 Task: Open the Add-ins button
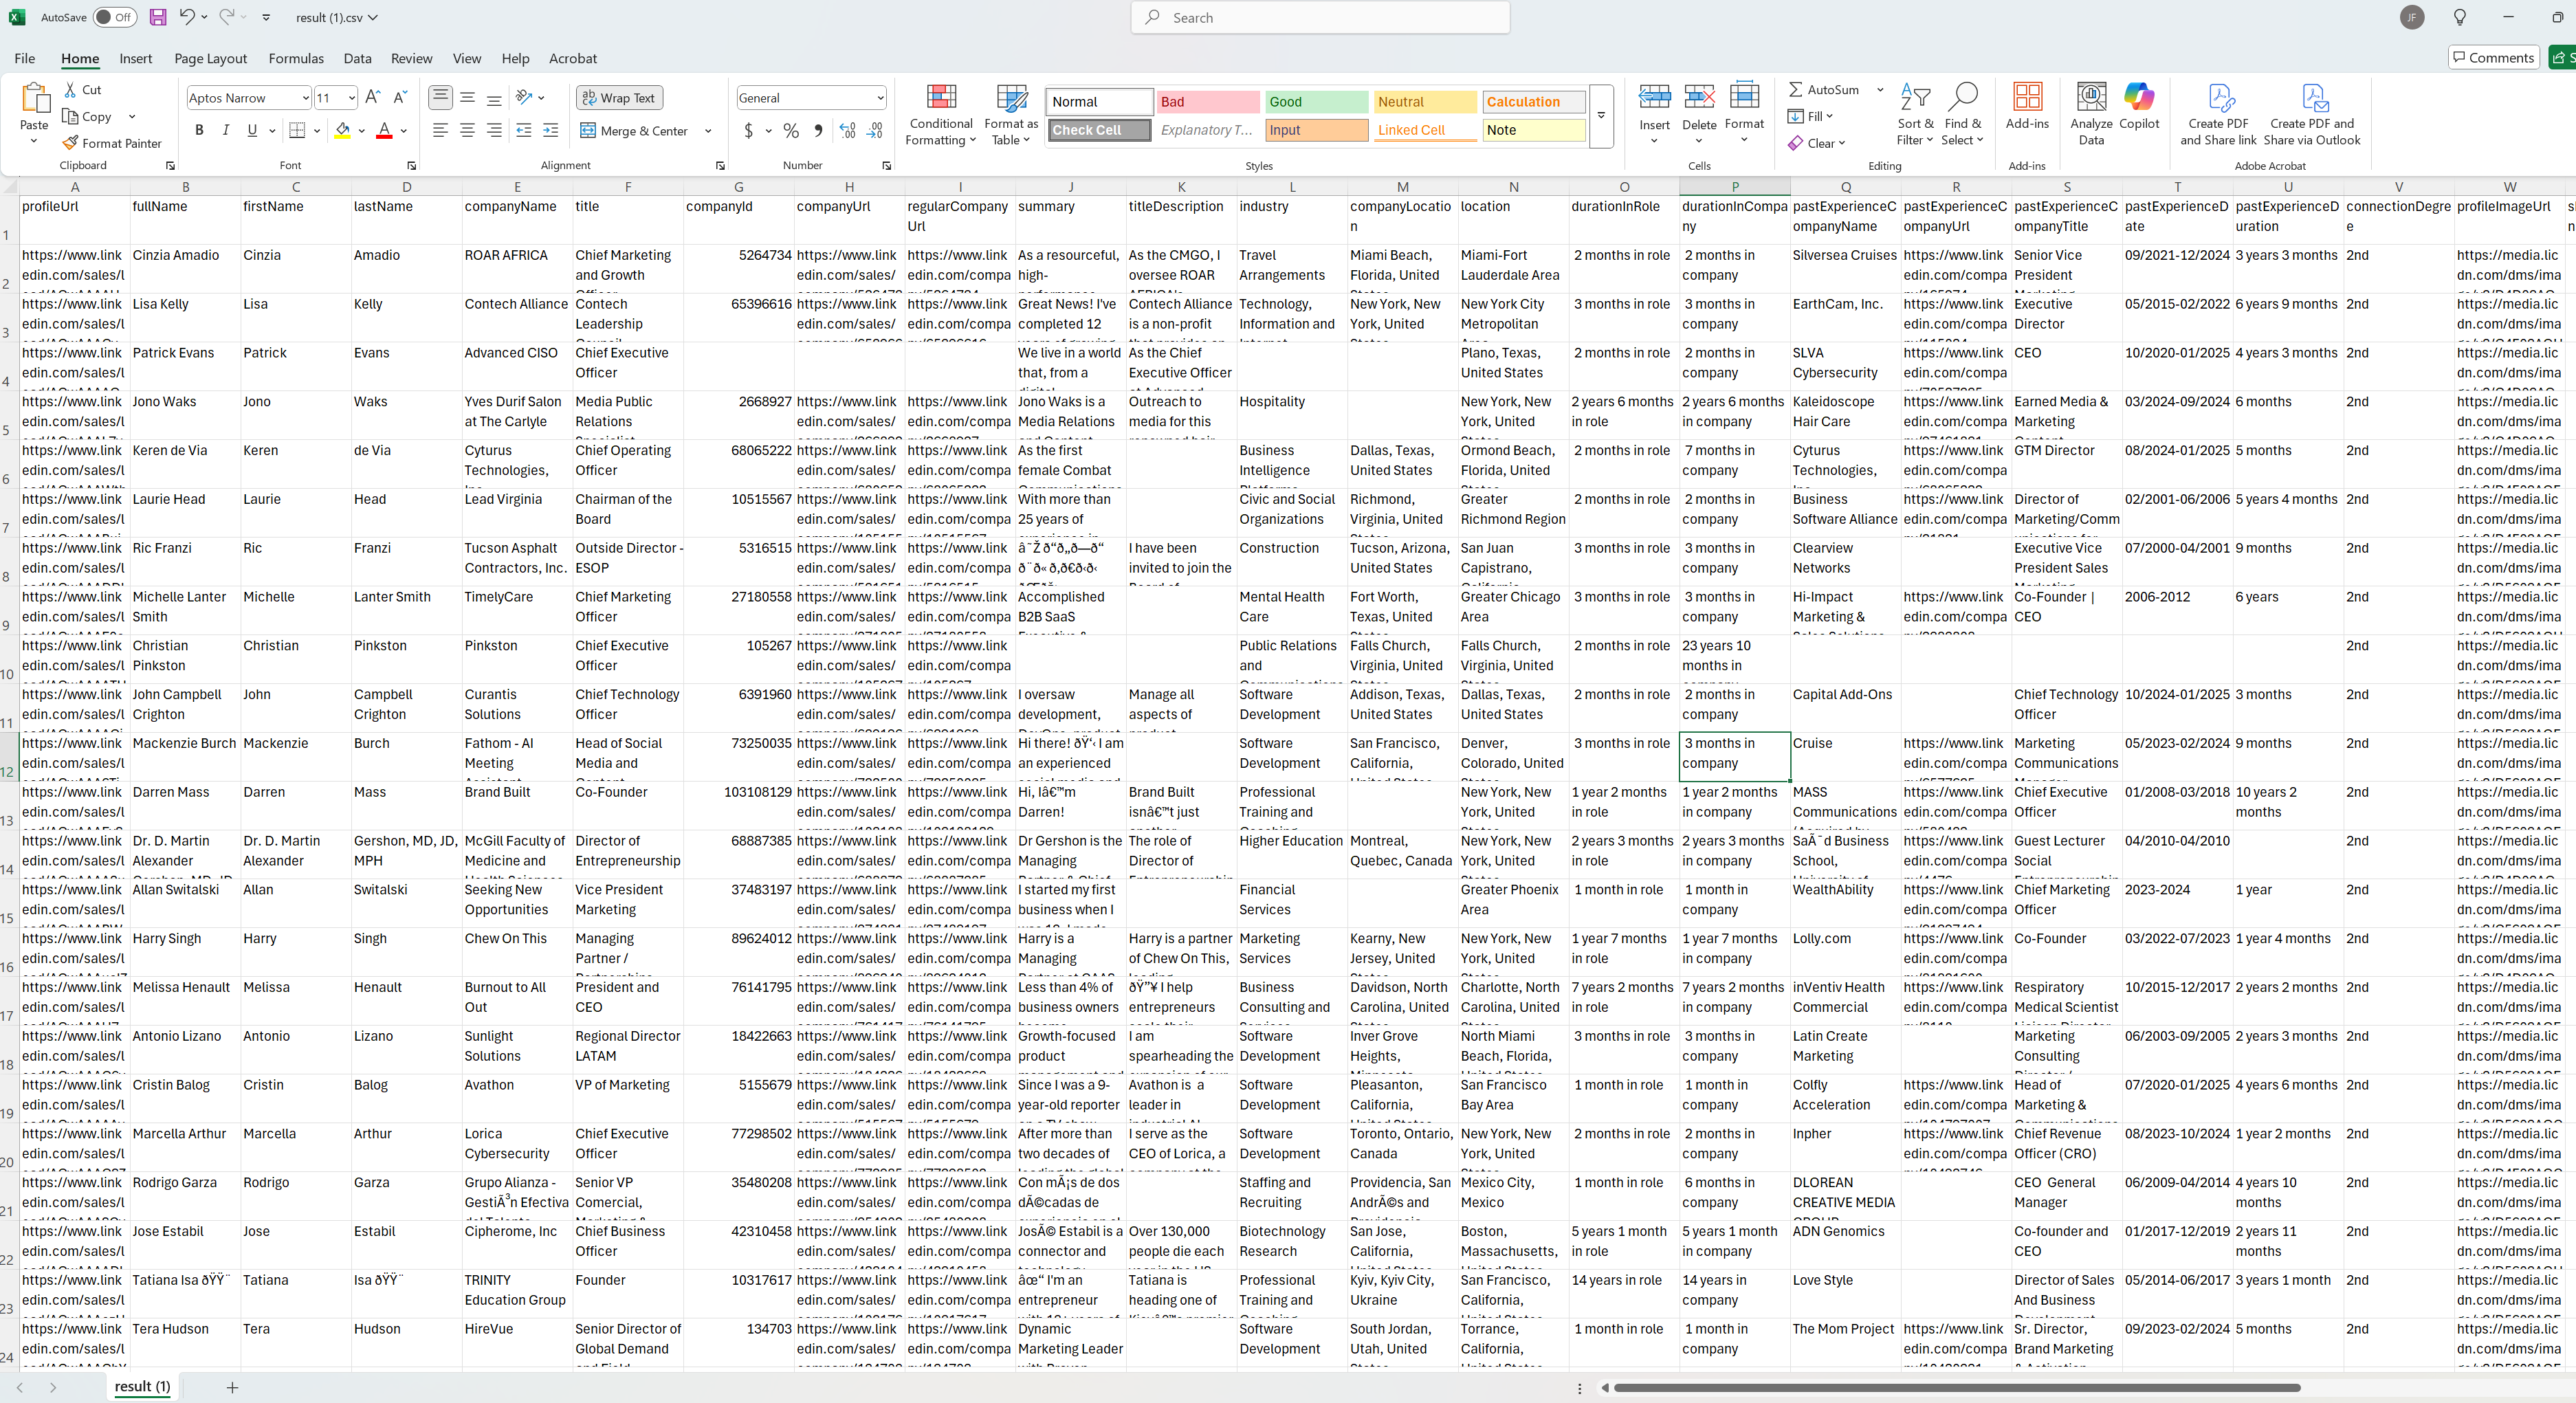point(2027,106)
